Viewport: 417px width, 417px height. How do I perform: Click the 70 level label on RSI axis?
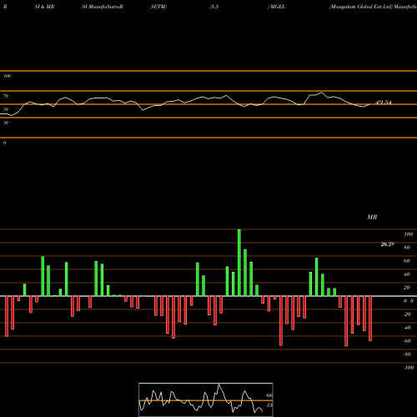(6, 96)
